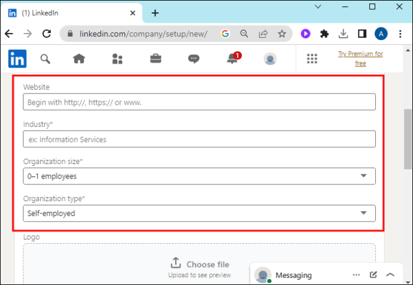Click the Try Premium for free link
The height and width of the screenshot is (285, 413).
coord(360,59)
